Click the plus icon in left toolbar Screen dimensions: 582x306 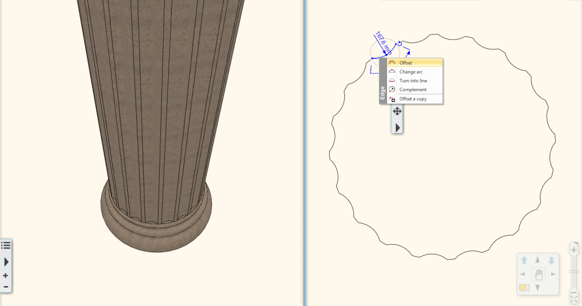6,275
